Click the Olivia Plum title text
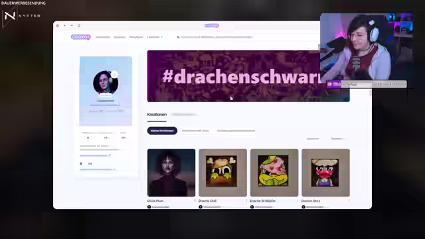Image resolution: width=425 pixels, height=239 pixels. coord(155,200)
